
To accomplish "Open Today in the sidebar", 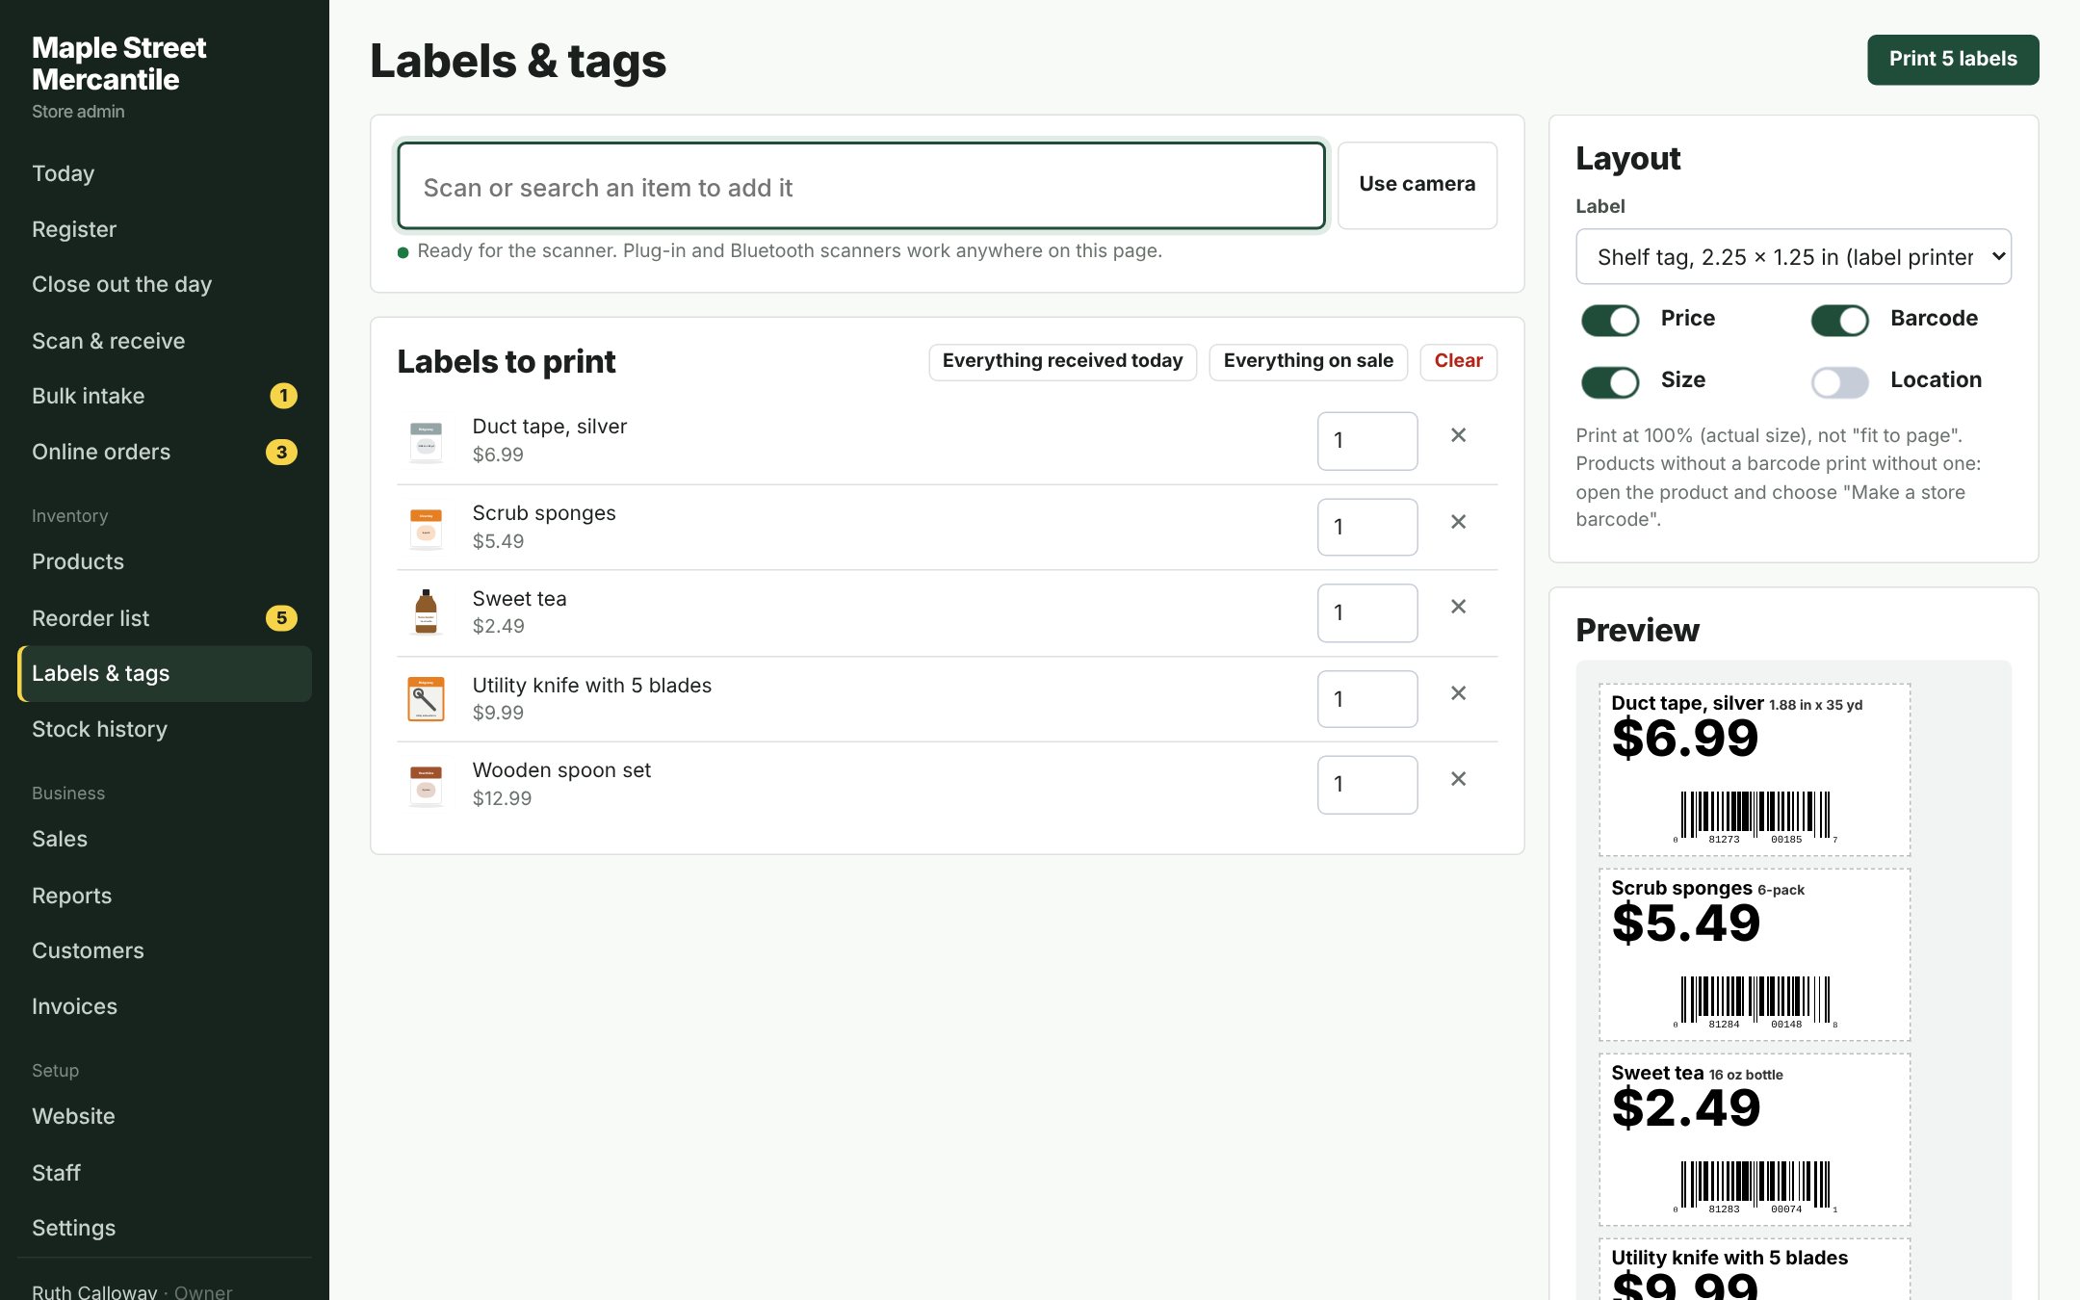I will point(164,173).
